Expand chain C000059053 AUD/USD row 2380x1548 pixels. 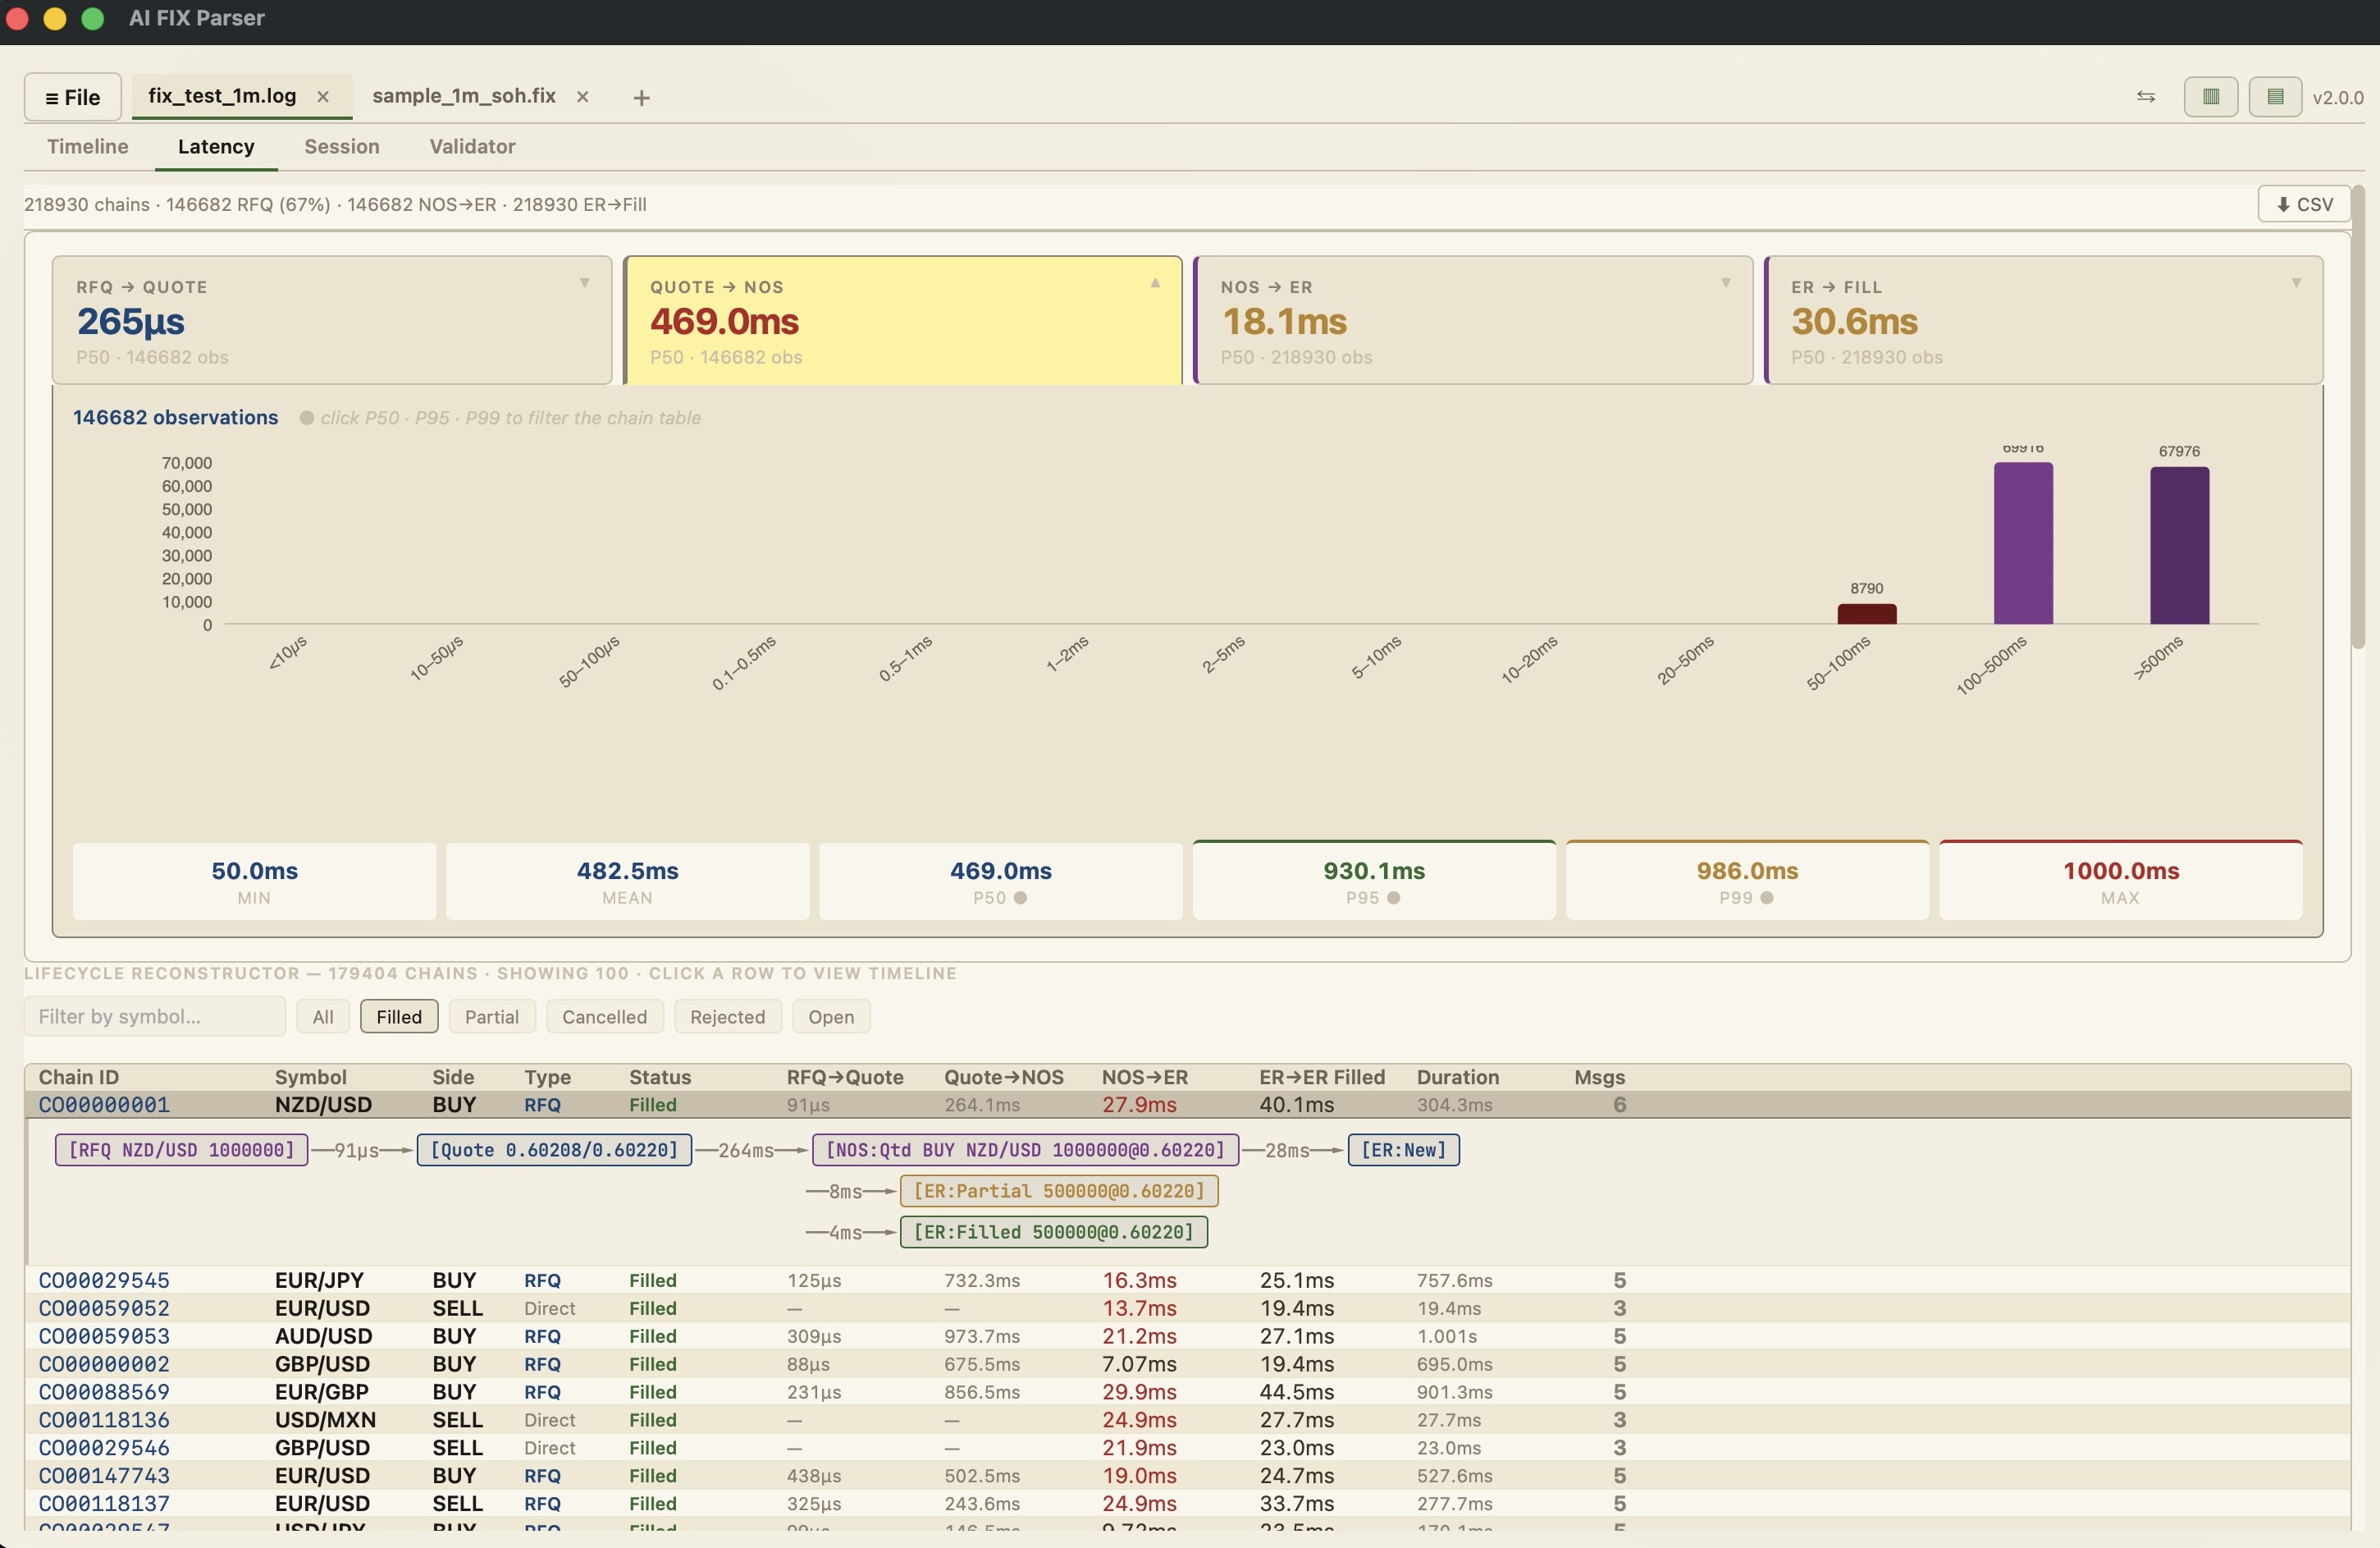coord(1187,1336)
